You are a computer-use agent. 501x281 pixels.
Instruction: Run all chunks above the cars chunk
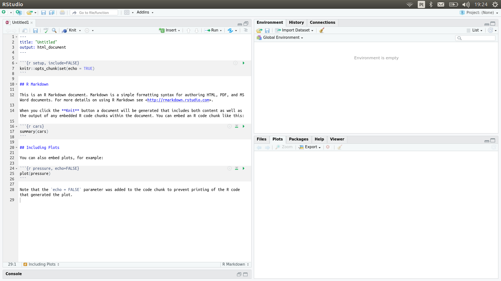(x=237, y=127)
